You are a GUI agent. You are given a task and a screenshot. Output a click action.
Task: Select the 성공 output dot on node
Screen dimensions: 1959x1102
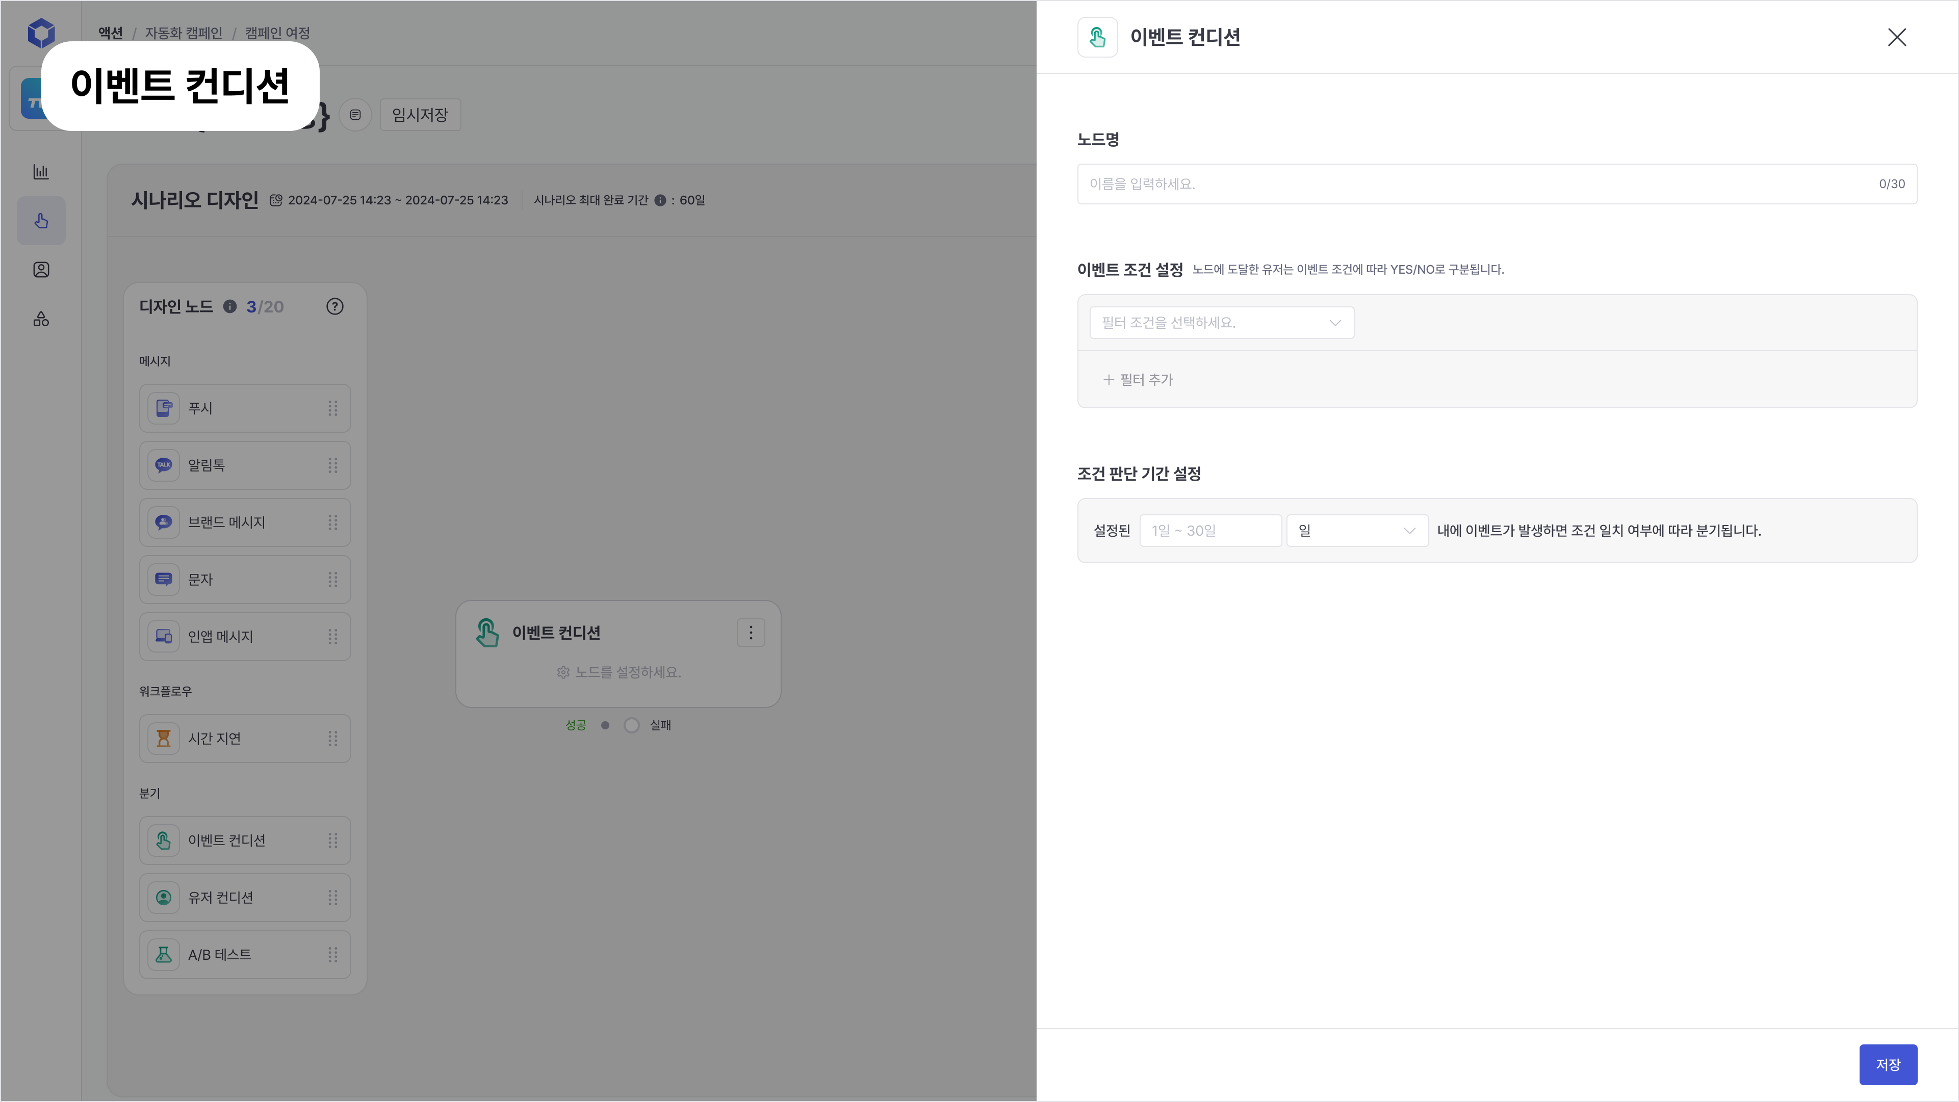click(x=605, y=725)
